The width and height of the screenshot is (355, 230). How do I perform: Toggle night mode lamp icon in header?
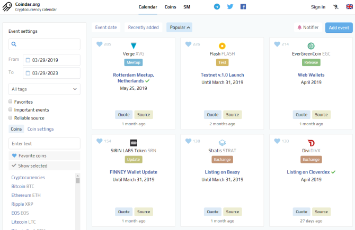click(x=335, y=7)
